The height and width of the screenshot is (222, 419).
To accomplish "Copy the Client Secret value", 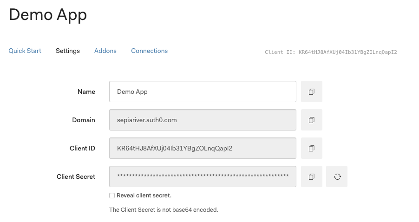I will pyautogui.click(x=312, y=176).
